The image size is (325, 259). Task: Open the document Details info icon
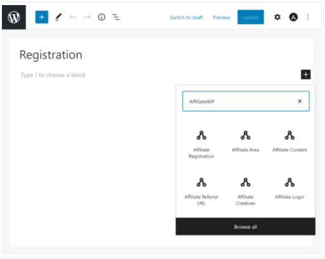coord(101,17)
